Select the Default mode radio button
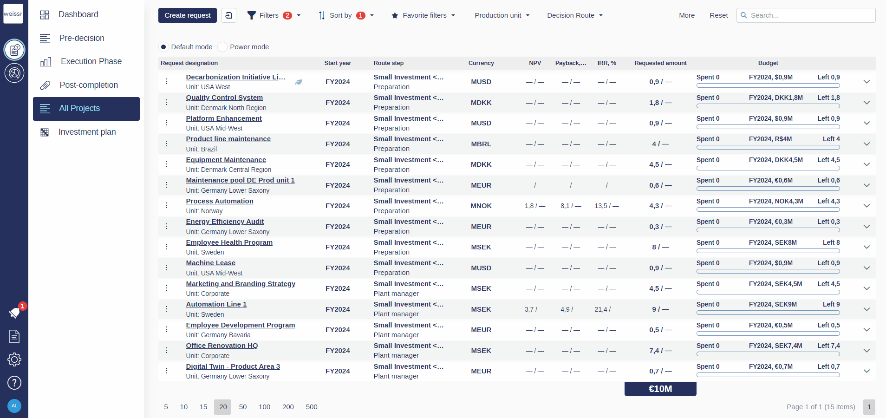The width and height of the screenshot is (886, 418). (x=163, y=47)
